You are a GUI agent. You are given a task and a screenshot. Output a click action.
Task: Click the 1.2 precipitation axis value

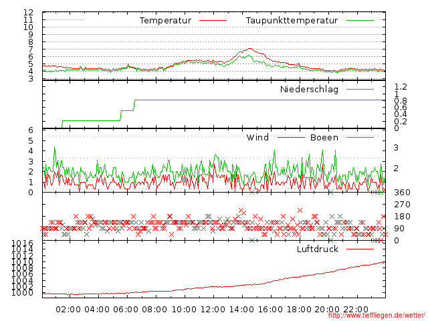(401, 87)
